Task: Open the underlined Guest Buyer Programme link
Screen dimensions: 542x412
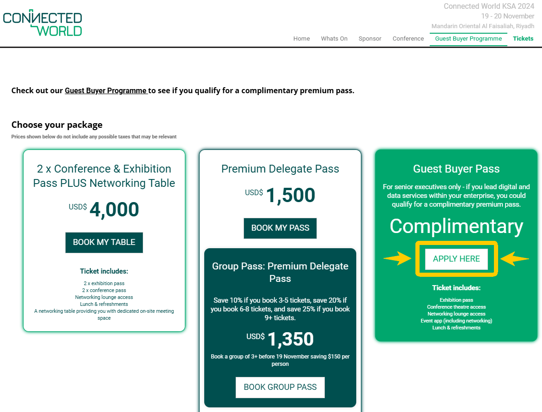Action: [x=106, y=90]
